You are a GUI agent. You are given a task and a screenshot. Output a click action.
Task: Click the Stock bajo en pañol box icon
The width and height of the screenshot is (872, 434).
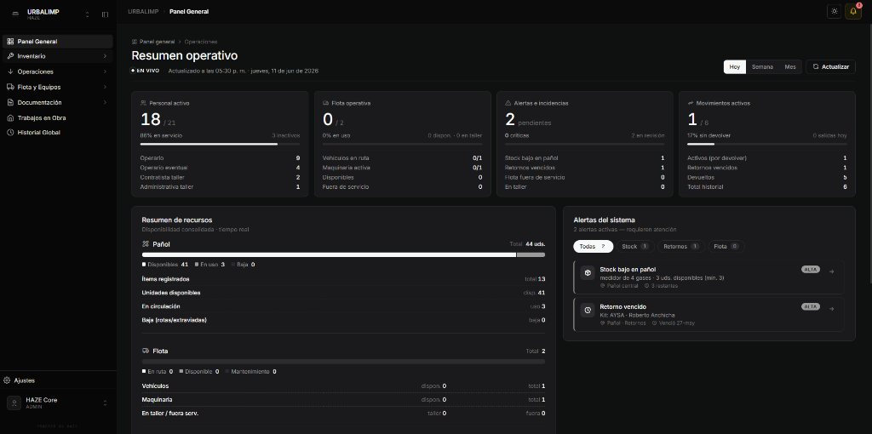coord(588,273)
